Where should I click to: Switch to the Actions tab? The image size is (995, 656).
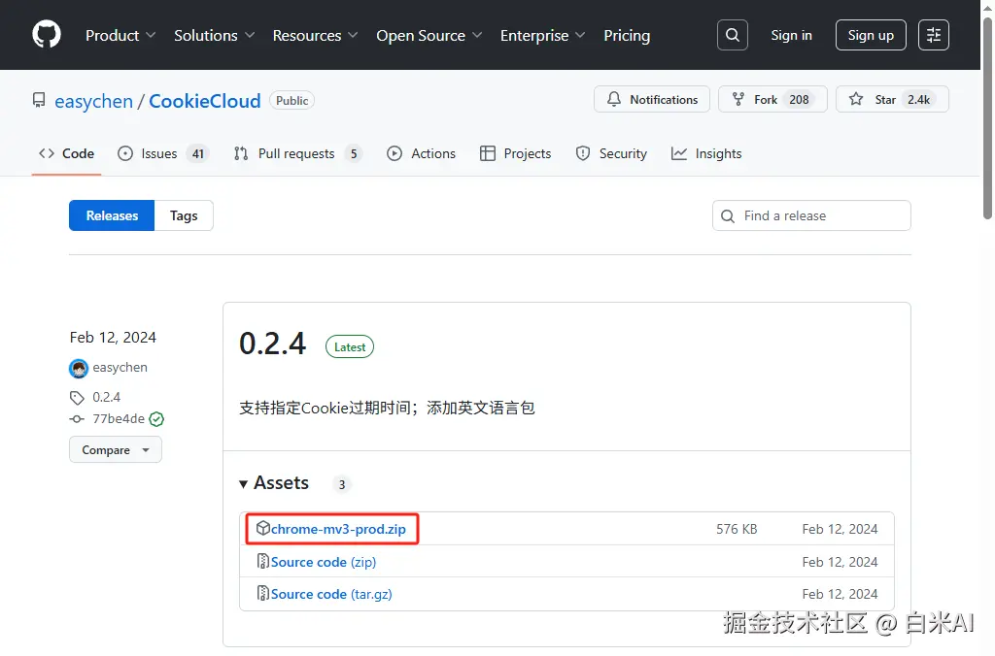(x=422, y=153)
